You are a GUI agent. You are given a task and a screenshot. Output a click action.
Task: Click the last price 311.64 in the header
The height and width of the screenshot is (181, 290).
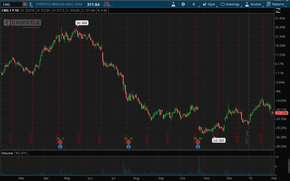93,4
